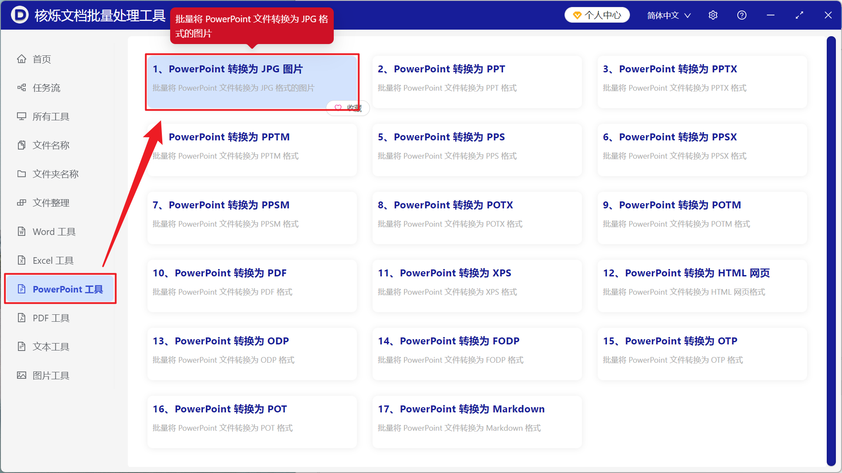The width and height of the screenshot is (842, 473).
Task: Click the 所有工具 monitor icon
Action: pyautogui.click(x=21, y=116)
